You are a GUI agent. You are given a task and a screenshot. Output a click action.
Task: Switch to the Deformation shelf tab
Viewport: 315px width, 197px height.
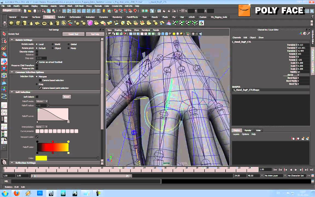(x=75, y=17)
